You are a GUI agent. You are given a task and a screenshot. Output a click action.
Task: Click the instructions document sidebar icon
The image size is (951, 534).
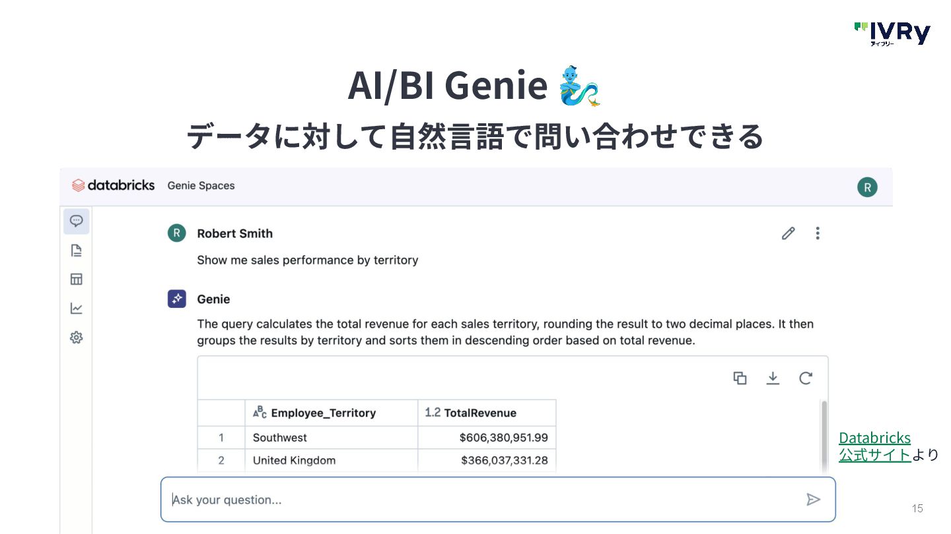pos(76,251)
